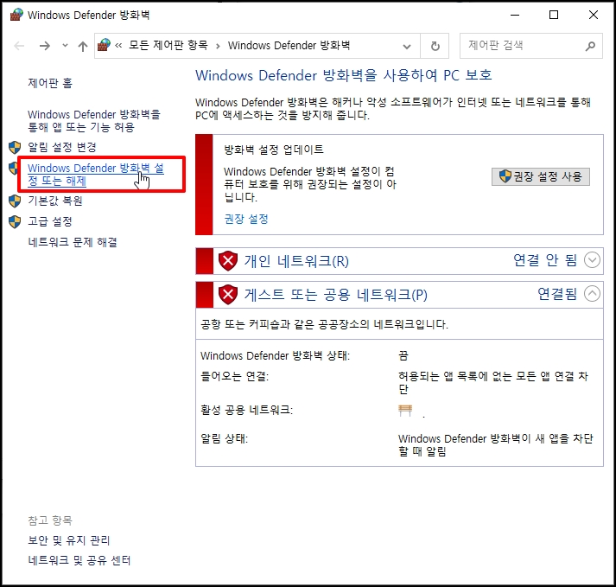Open the recent locations dropdown arrow
Image resolution: width=616 pixels, height=587 pixels.
[x=65, y=46]
